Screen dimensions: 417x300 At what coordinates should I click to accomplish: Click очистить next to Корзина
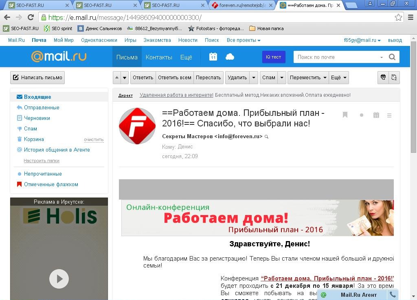[x=94, y=140]
